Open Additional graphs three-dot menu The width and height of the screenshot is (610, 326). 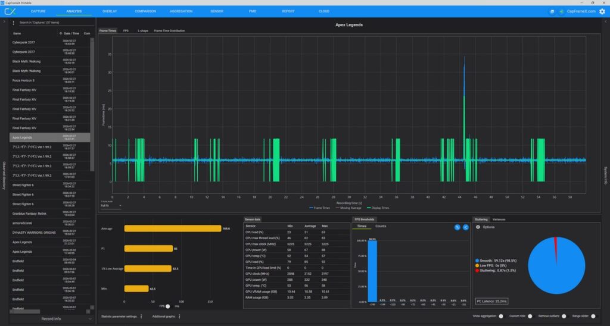coord(179,316)
